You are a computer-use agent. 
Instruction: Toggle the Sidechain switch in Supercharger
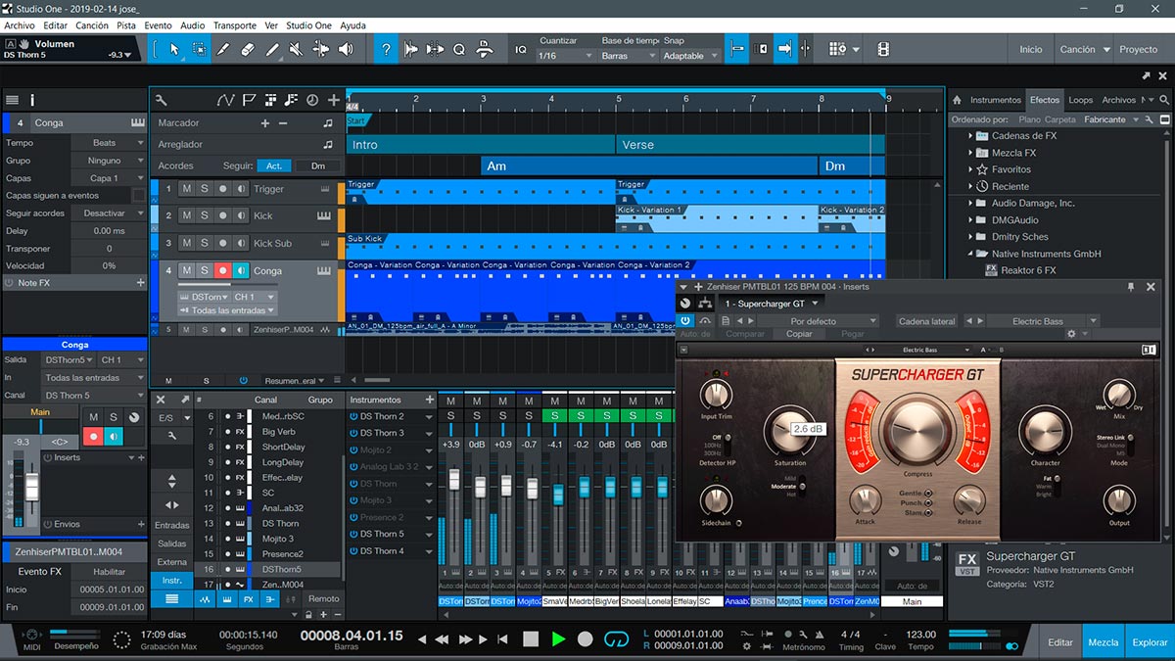click(x=738, y=523)
